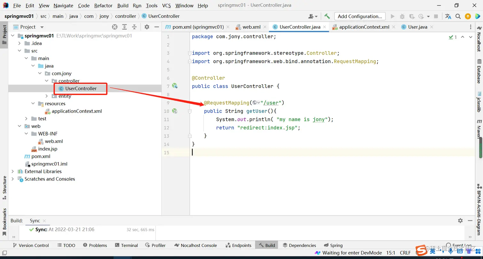Screen dimensions: 483x259
Task: Toggle the Problems tool window button
Action: click(95, 245)
